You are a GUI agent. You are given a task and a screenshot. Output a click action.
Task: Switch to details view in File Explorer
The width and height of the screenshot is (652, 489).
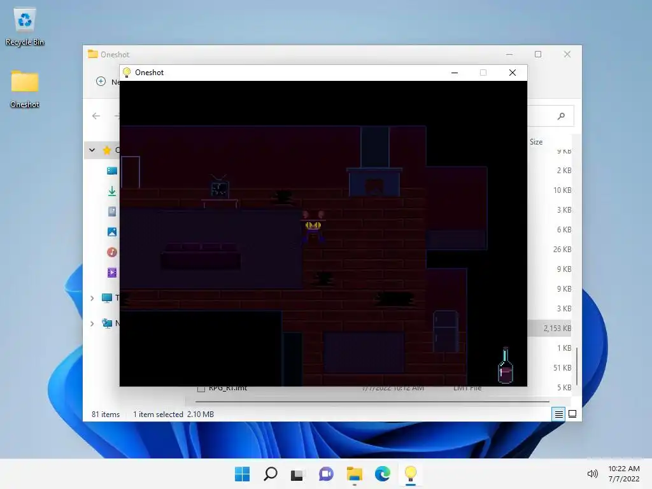point(558,414)
